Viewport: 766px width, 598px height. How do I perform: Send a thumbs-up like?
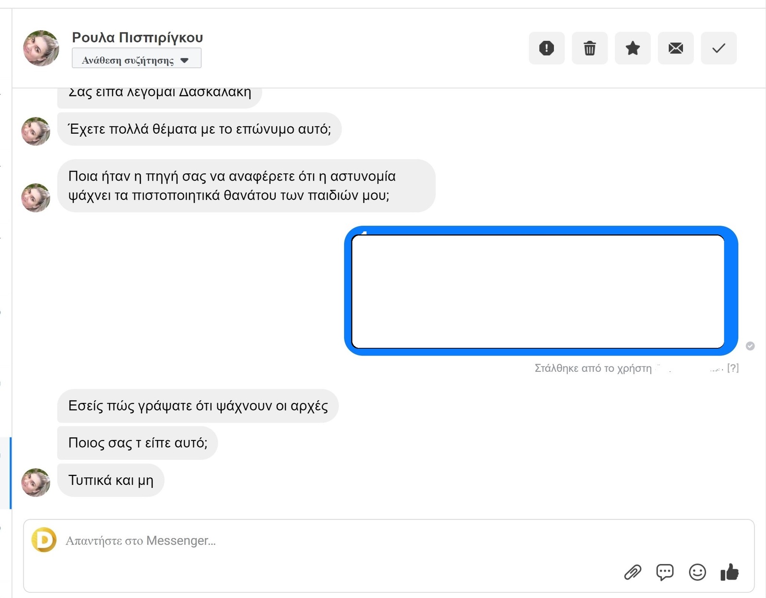pos(729,572)
